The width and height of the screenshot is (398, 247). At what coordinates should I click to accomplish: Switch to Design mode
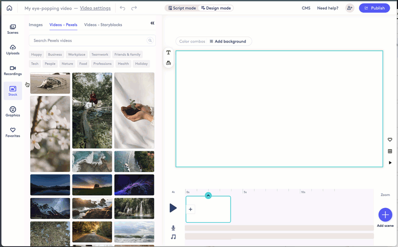[x=216, y=8]
